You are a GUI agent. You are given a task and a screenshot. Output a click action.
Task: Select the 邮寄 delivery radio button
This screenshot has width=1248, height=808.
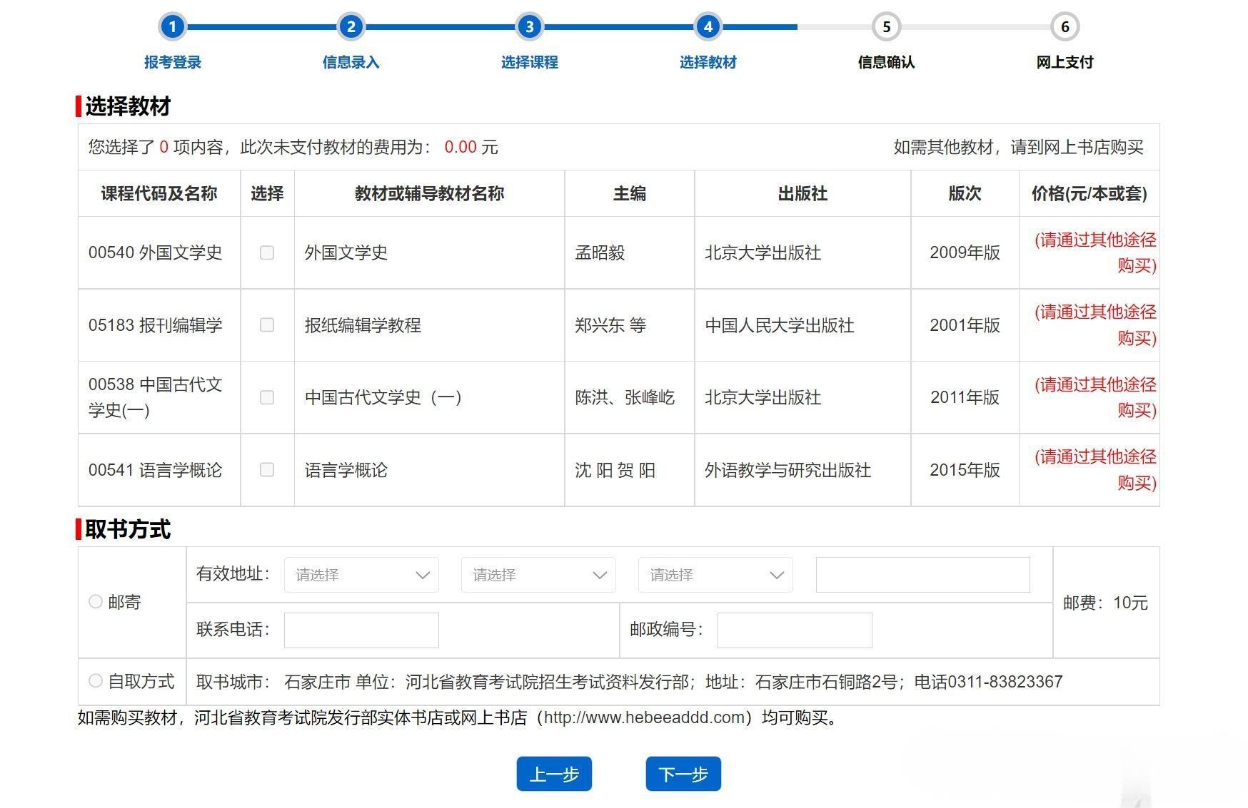point(95,601)
